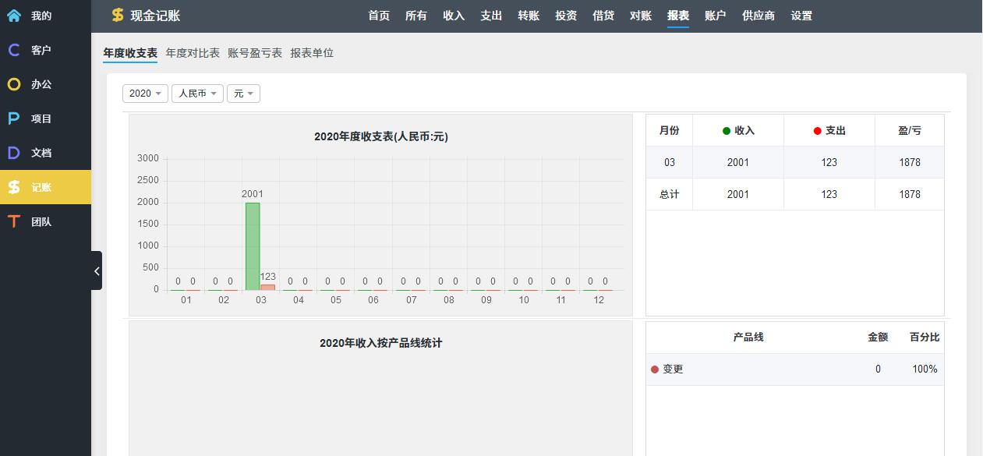Open the 2020 year dropdown

(145, 94)
